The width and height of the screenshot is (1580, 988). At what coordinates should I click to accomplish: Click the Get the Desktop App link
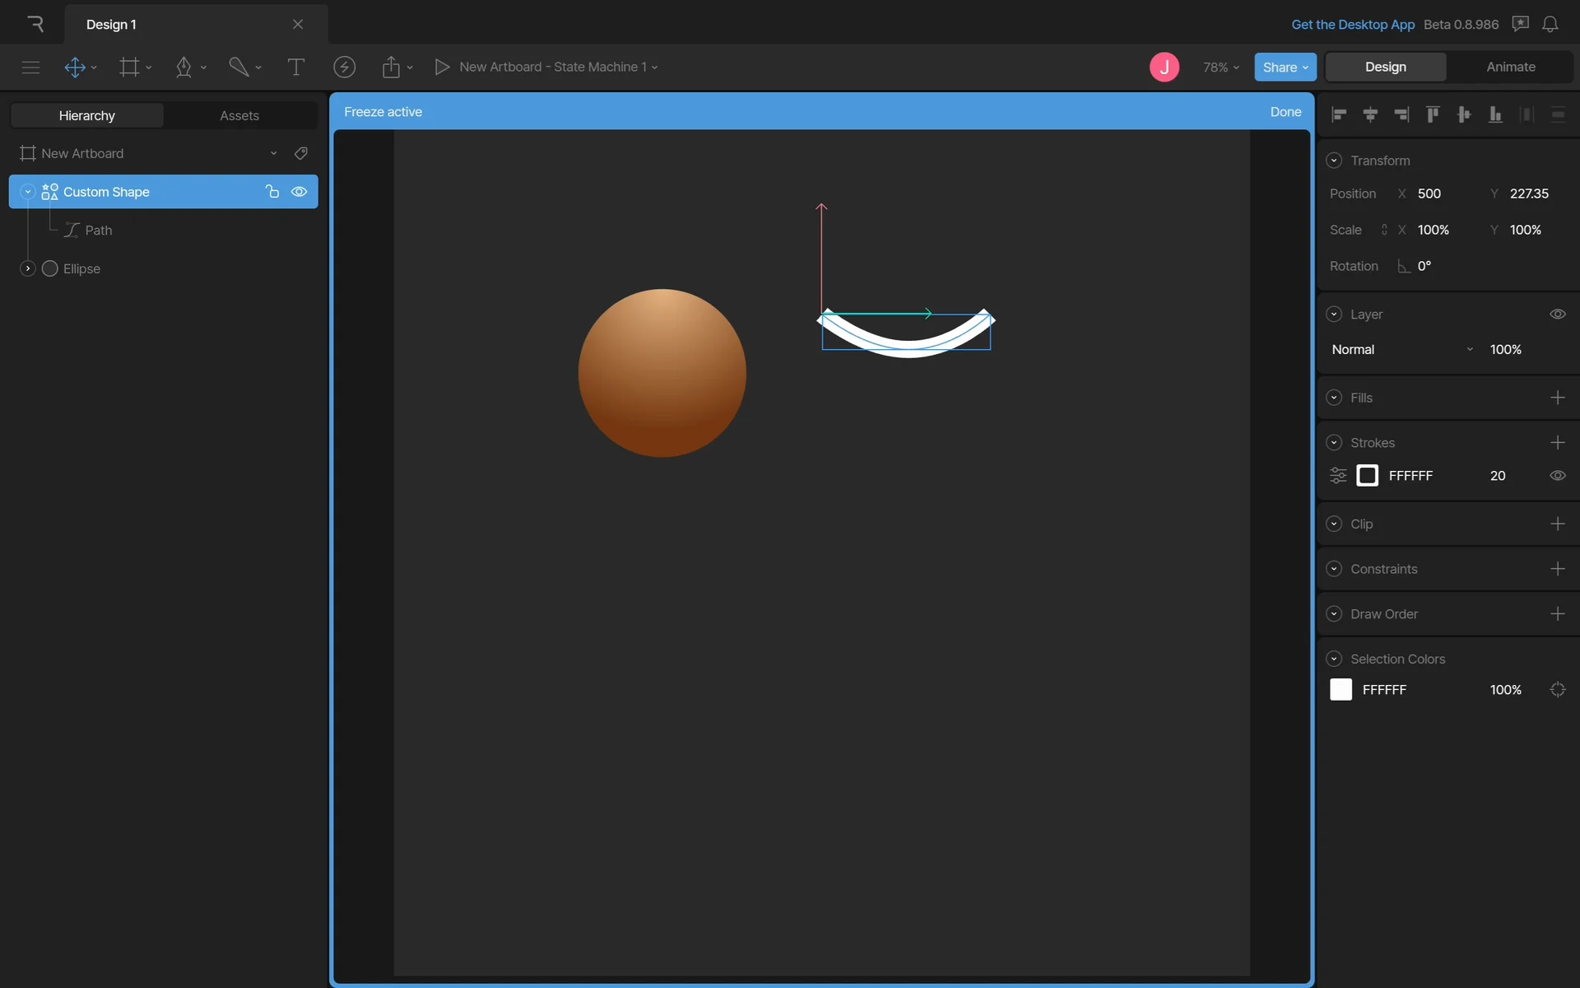[x=1352, y=25]
